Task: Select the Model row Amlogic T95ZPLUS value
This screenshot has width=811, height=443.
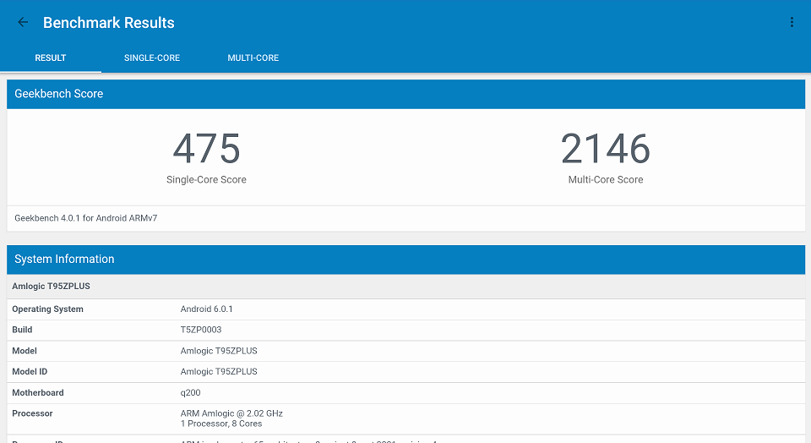Action: click(x=219, y=351)
